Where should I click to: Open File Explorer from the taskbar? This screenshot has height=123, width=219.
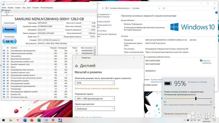11,120
